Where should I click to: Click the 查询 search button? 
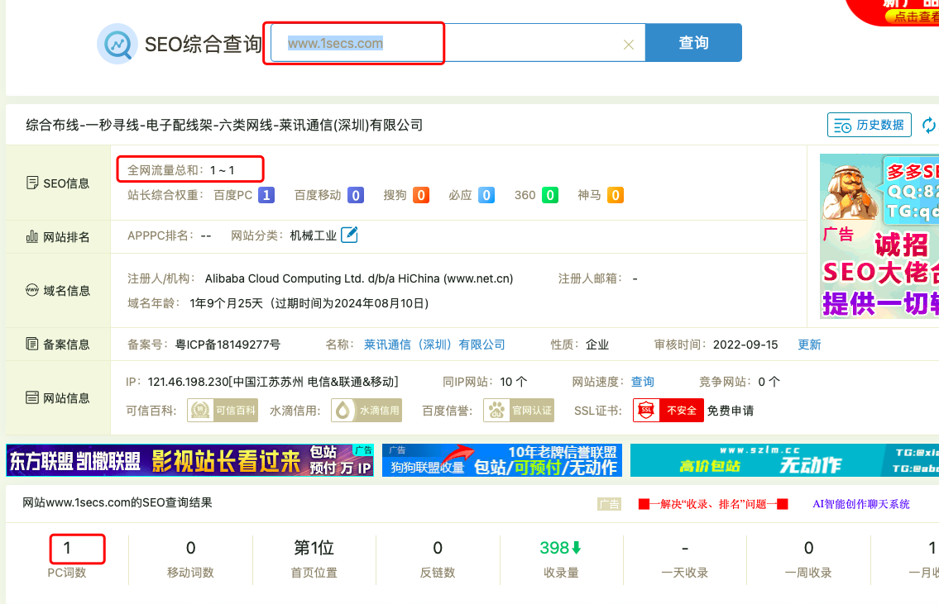(693, 43)
